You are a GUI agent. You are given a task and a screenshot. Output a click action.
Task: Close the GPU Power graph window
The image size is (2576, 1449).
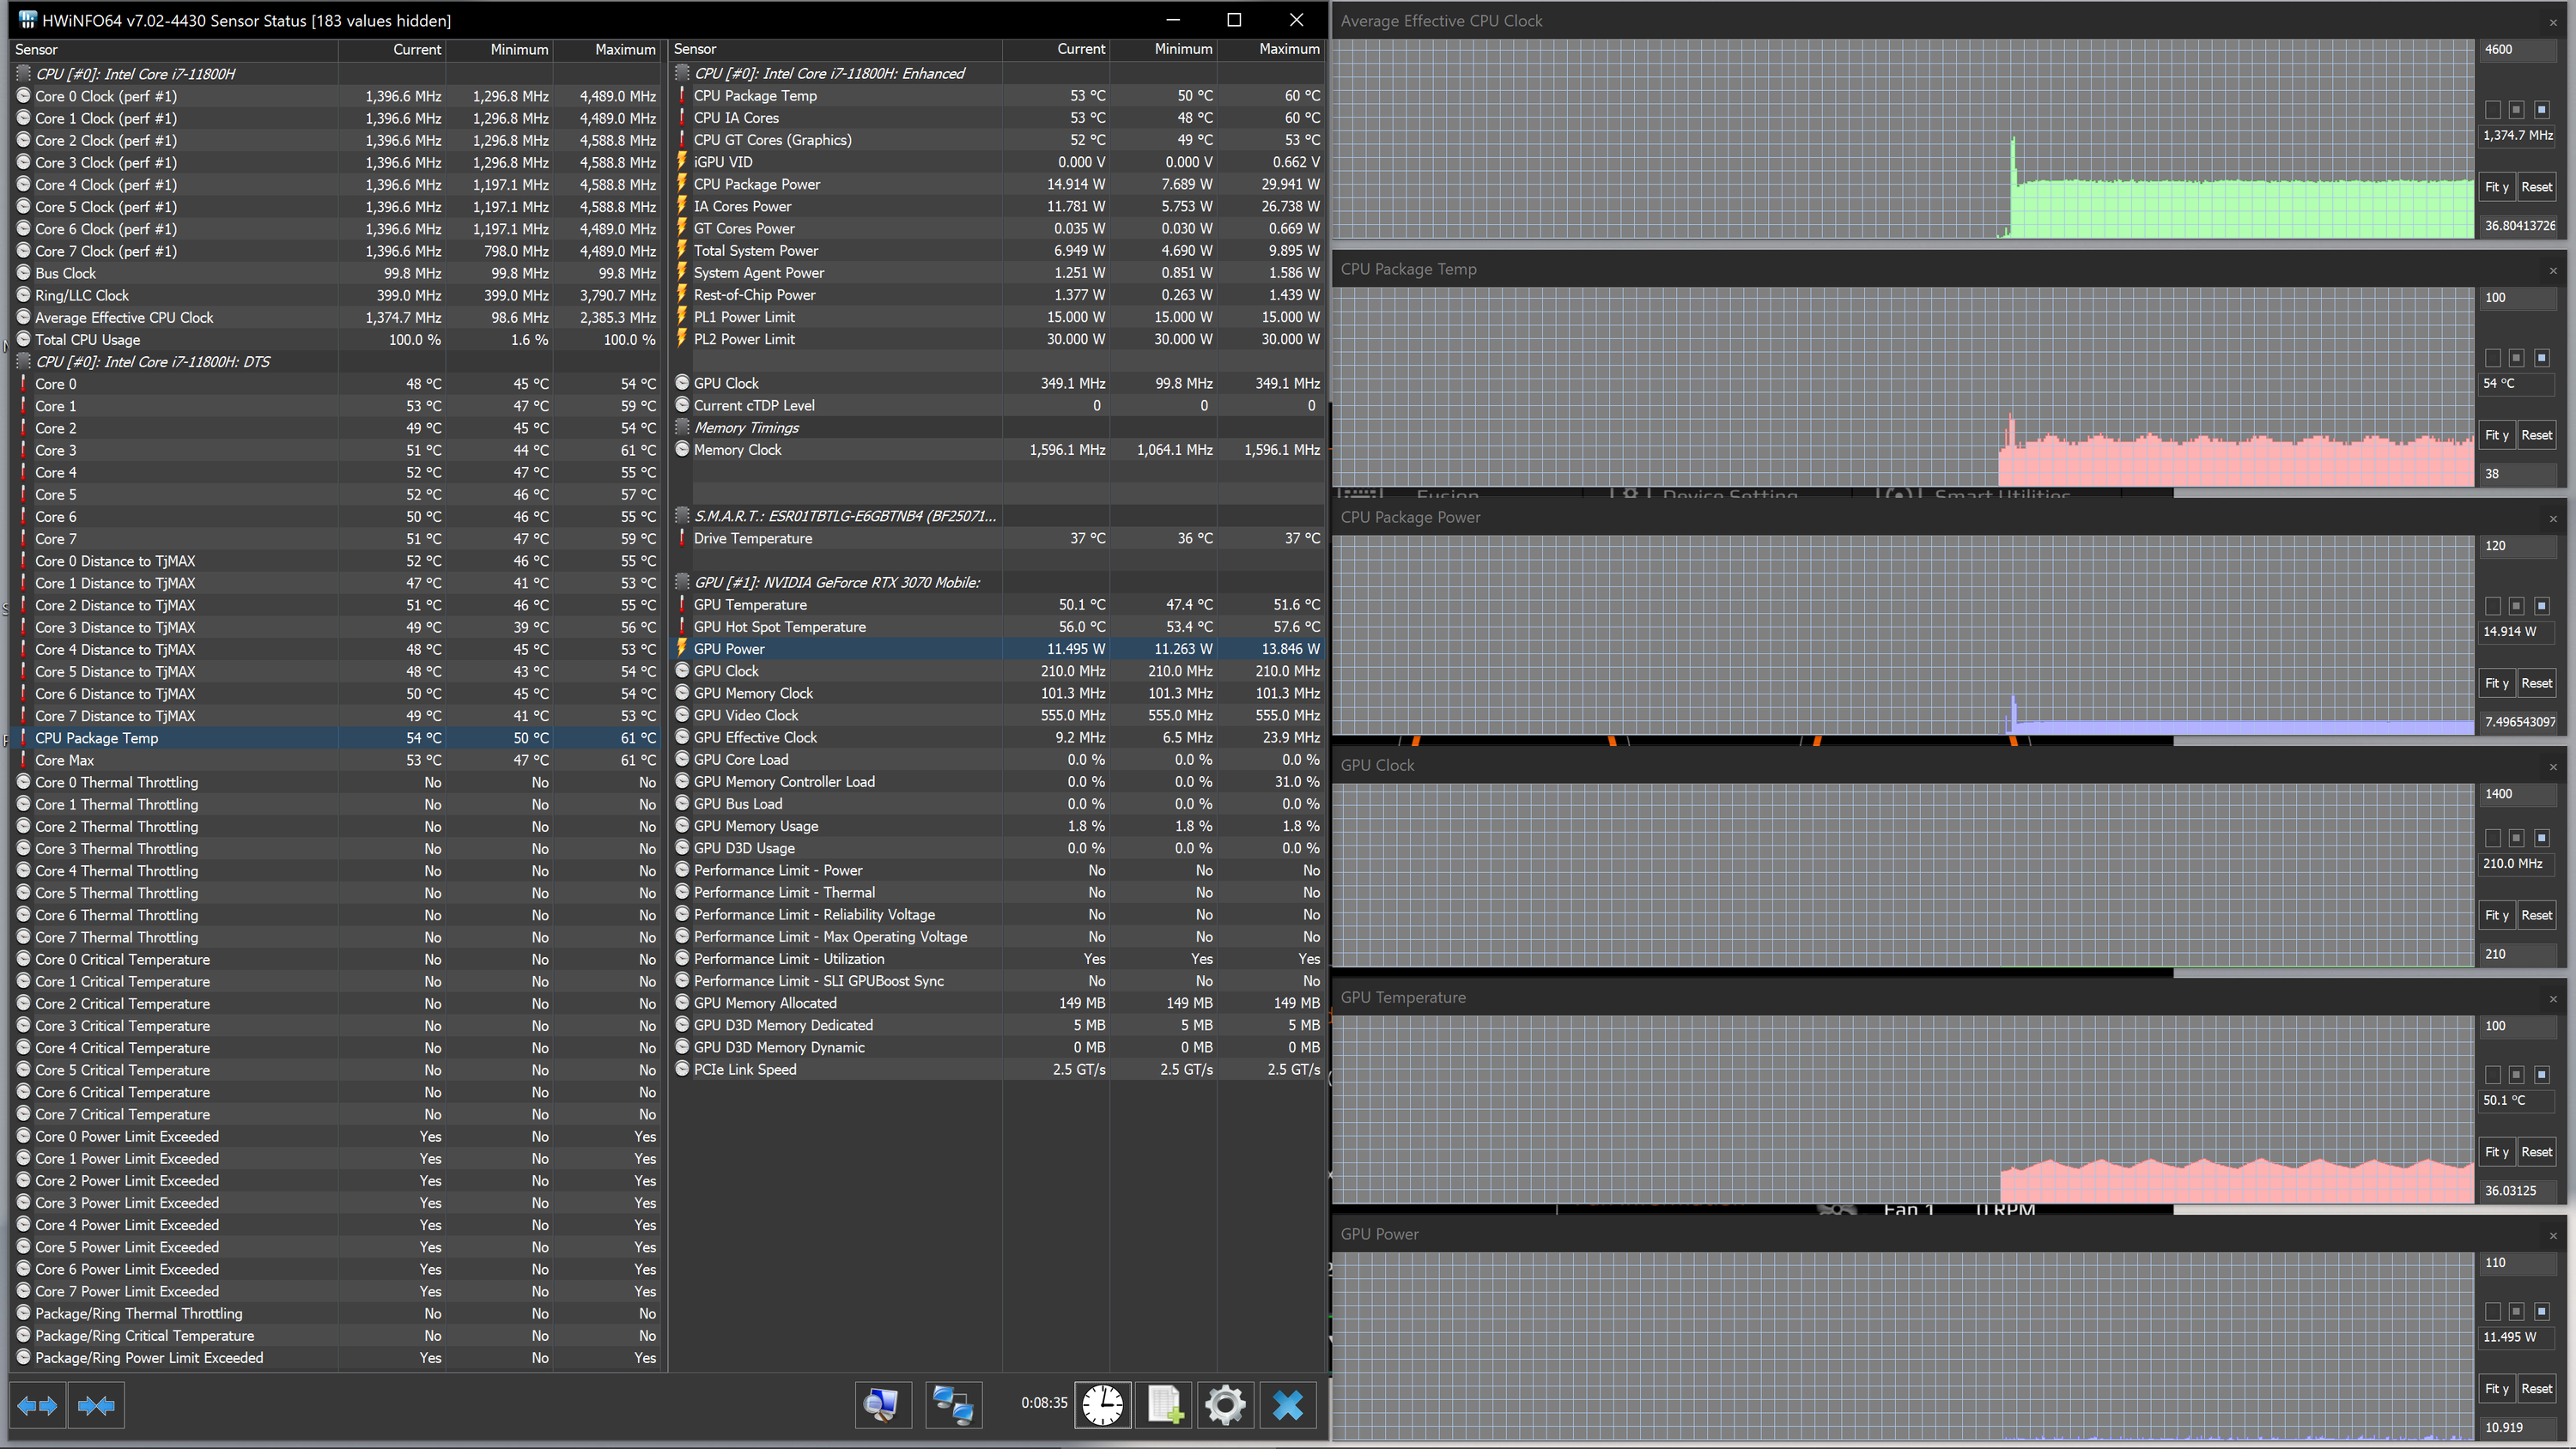pyautogui.click(x=2553, y=1235)
